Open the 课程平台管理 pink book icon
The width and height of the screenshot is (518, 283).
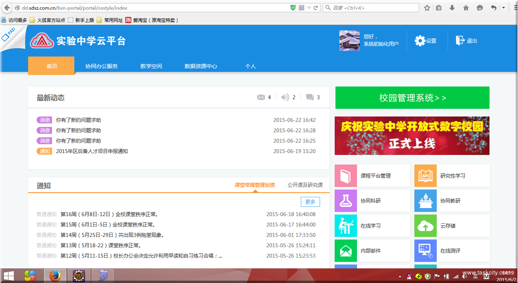pos(345,175)
